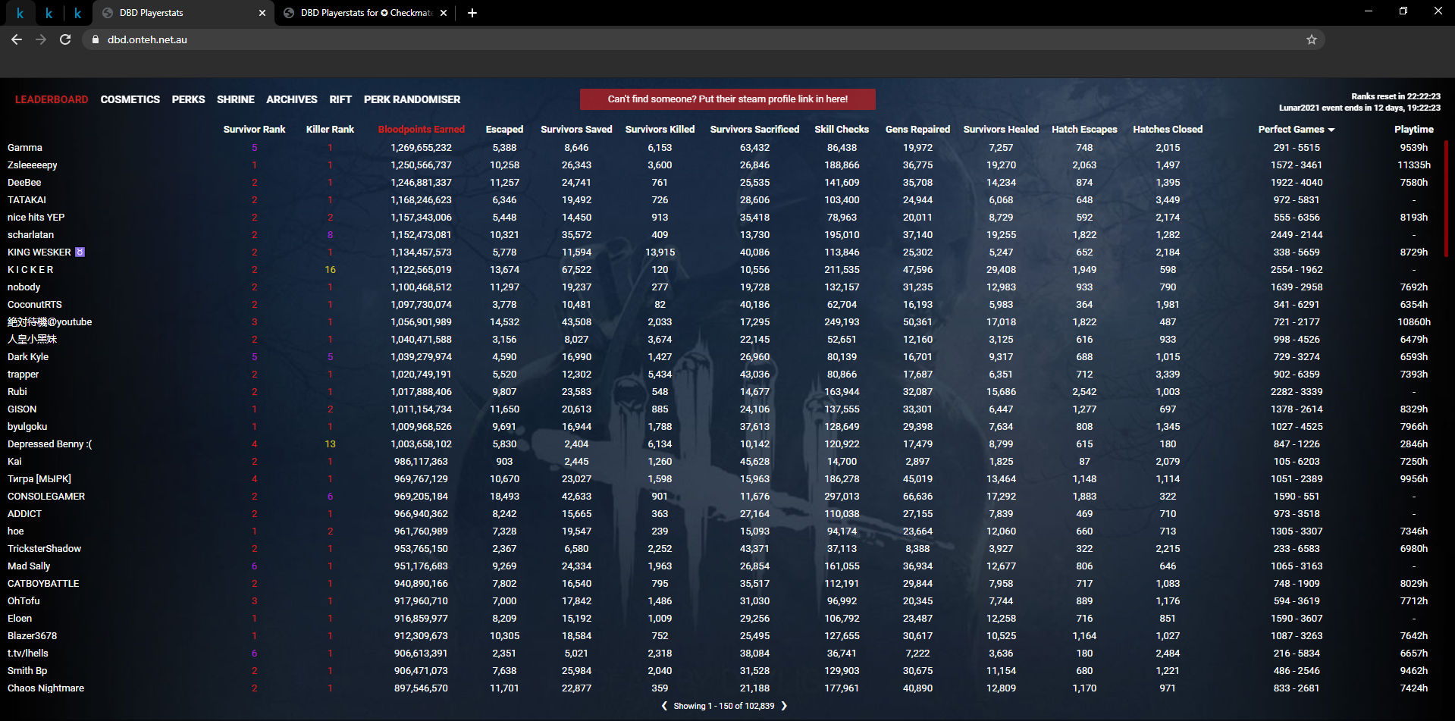Sort by Bloodpoints Earned column
The height and width of the screenshot is (721, 1455).
422,130
